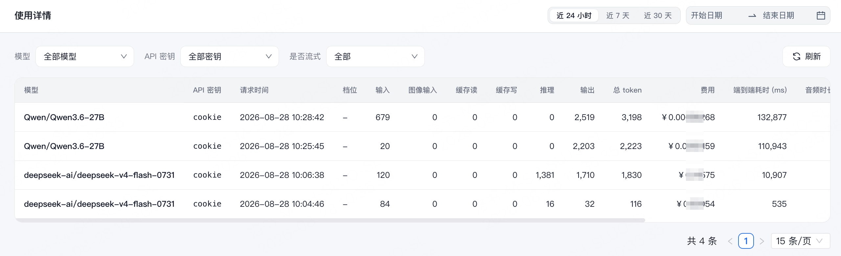Click the 费用 column header
The height and width of the screenshot is (256, 841).
[708, 90]
